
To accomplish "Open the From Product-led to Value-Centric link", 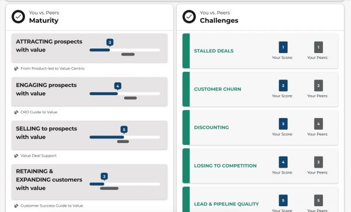I will 53,68.
